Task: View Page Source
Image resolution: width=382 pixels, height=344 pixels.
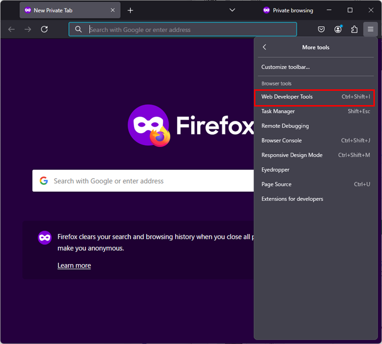Action: [x=316, y=184]
